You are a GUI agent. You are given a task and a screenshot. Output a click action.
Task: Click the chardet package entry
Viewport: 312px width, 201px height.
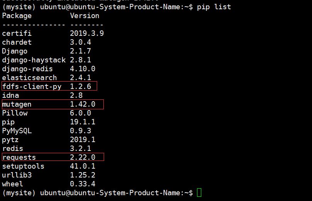click(x=17, y=42)
